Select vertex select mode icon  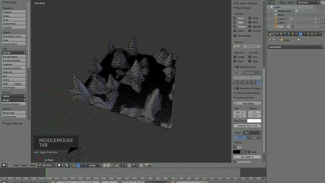click(105, 165)
